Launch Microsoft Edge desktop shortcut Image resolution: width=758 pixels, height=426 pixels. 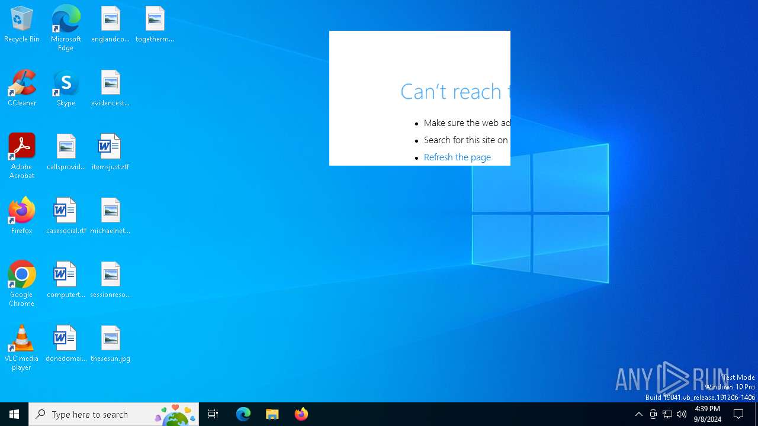coord(66,28)
